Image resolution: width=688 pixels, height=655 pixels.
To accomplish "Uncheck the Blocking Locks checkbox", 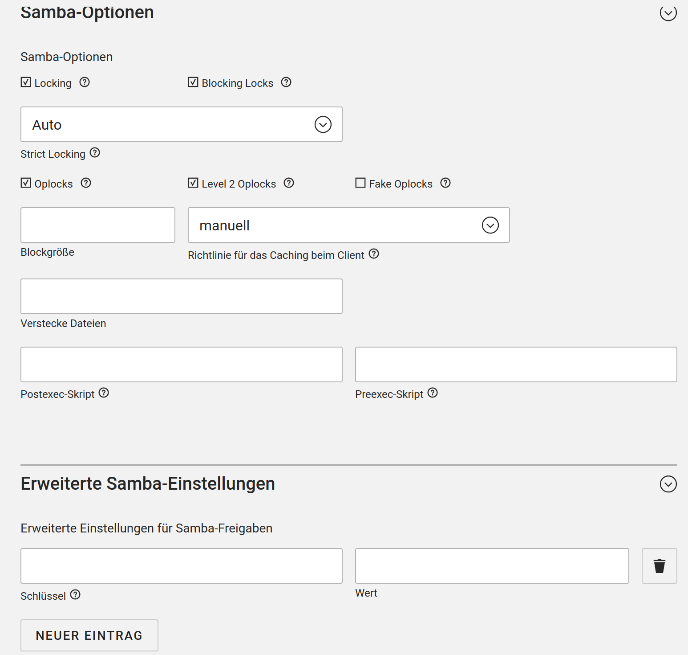I will [193, 82].
